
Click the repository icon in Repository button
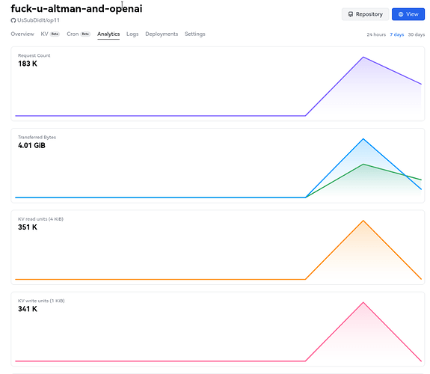tap(351, 14)
